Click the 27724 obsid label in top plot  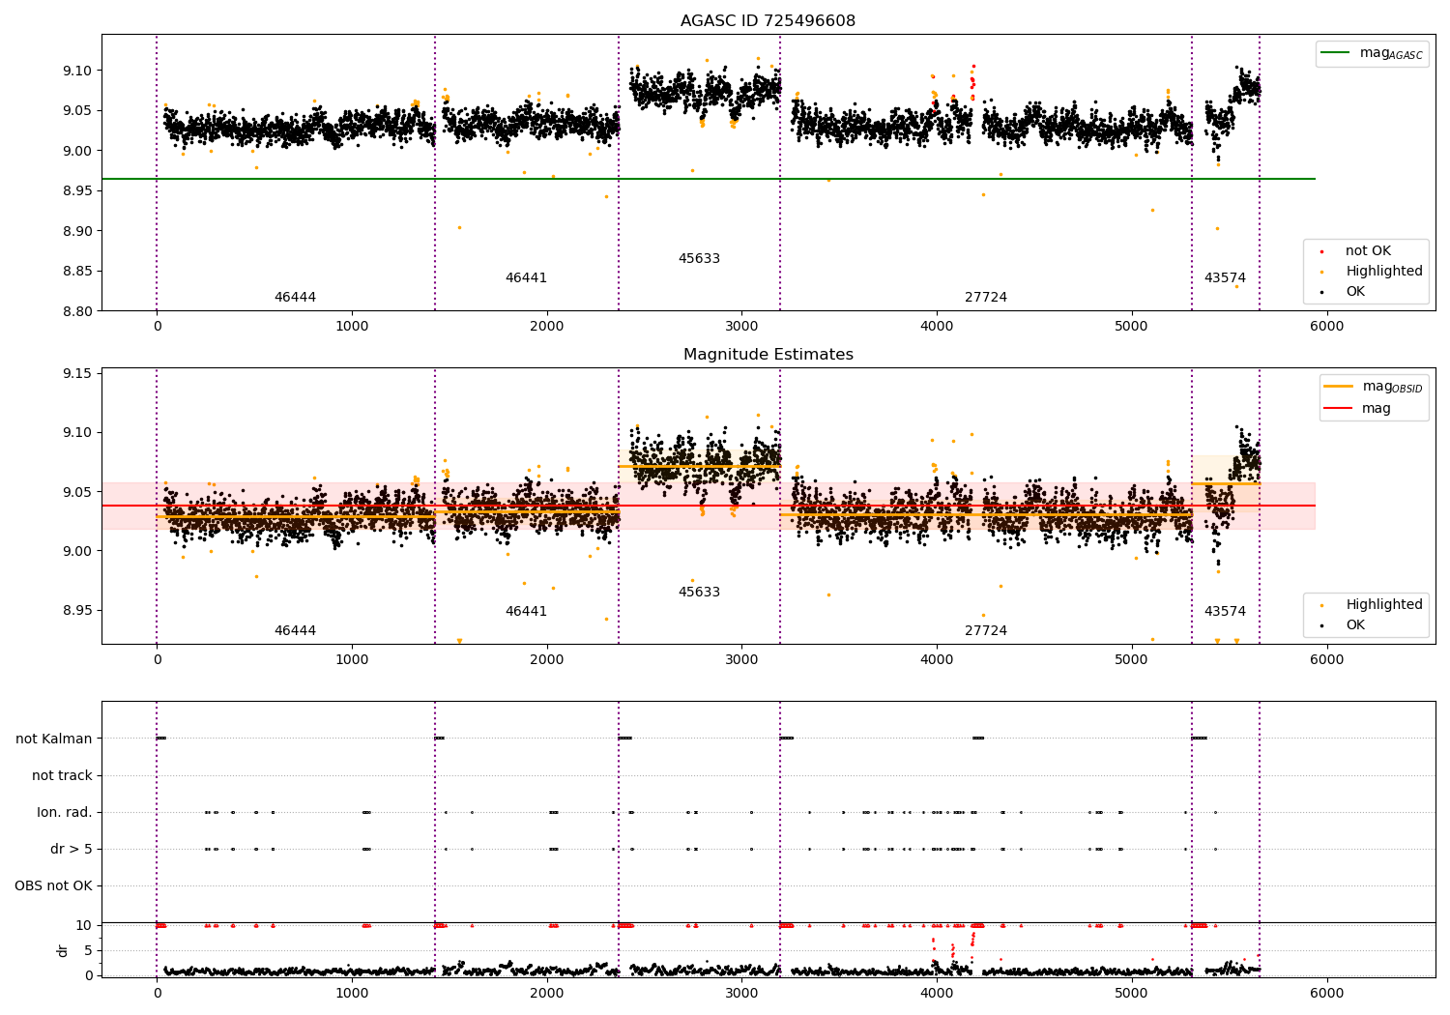[986, 298]
